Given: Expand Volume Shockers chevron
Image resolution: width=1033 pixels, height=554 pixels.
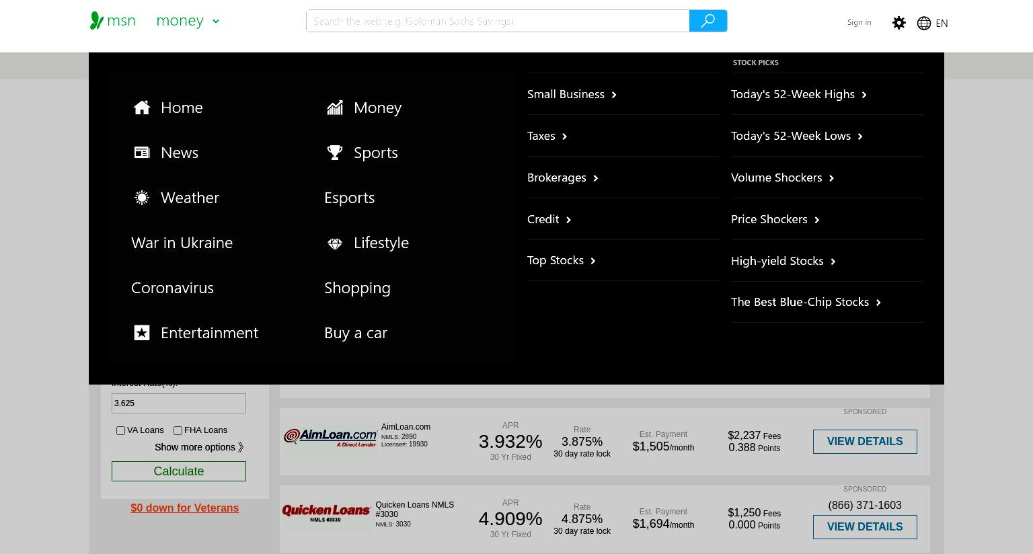Looking at the screenshot, I should pyautogui.click(x=832, y=178).
